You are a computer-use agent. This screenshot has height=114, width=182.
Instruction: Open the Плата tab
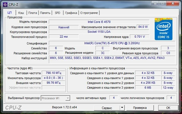pos(33,13)
